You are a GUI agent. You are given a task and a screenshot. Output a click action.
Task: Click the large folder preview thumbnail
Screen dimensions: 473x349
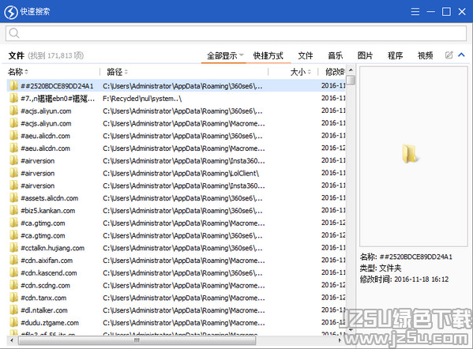point(411,153)
